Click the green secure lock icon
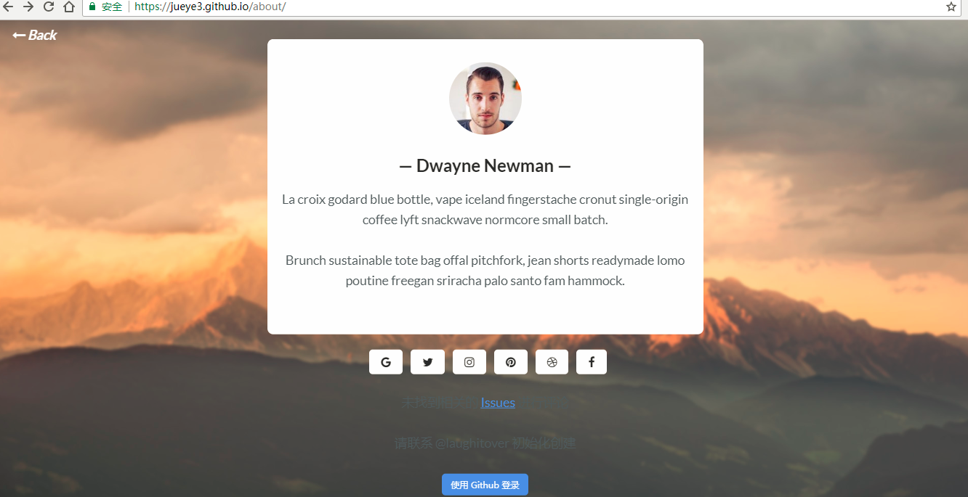 click(92, 7)
